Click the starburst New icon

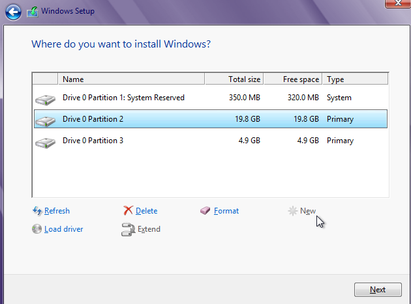(x=292, y=211)
